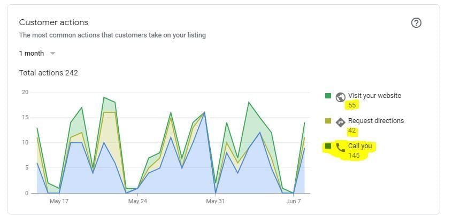The width and height of the screenshot is (453, 215).
Task: Open the help question mark icon
Action: [x=416, y=23]
